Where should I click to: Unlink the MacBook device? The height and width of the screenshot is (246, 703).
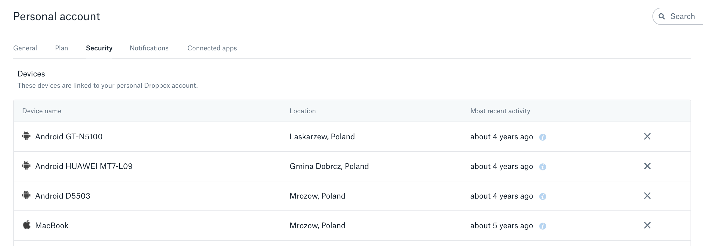pyautogui.click(x=647, y=226)
